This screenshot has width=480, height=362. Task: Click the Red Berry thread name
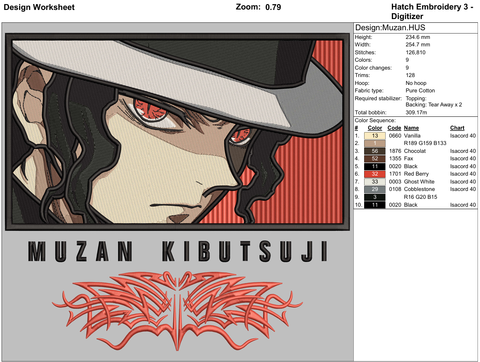pyautogui.click(x=416, y=174)
